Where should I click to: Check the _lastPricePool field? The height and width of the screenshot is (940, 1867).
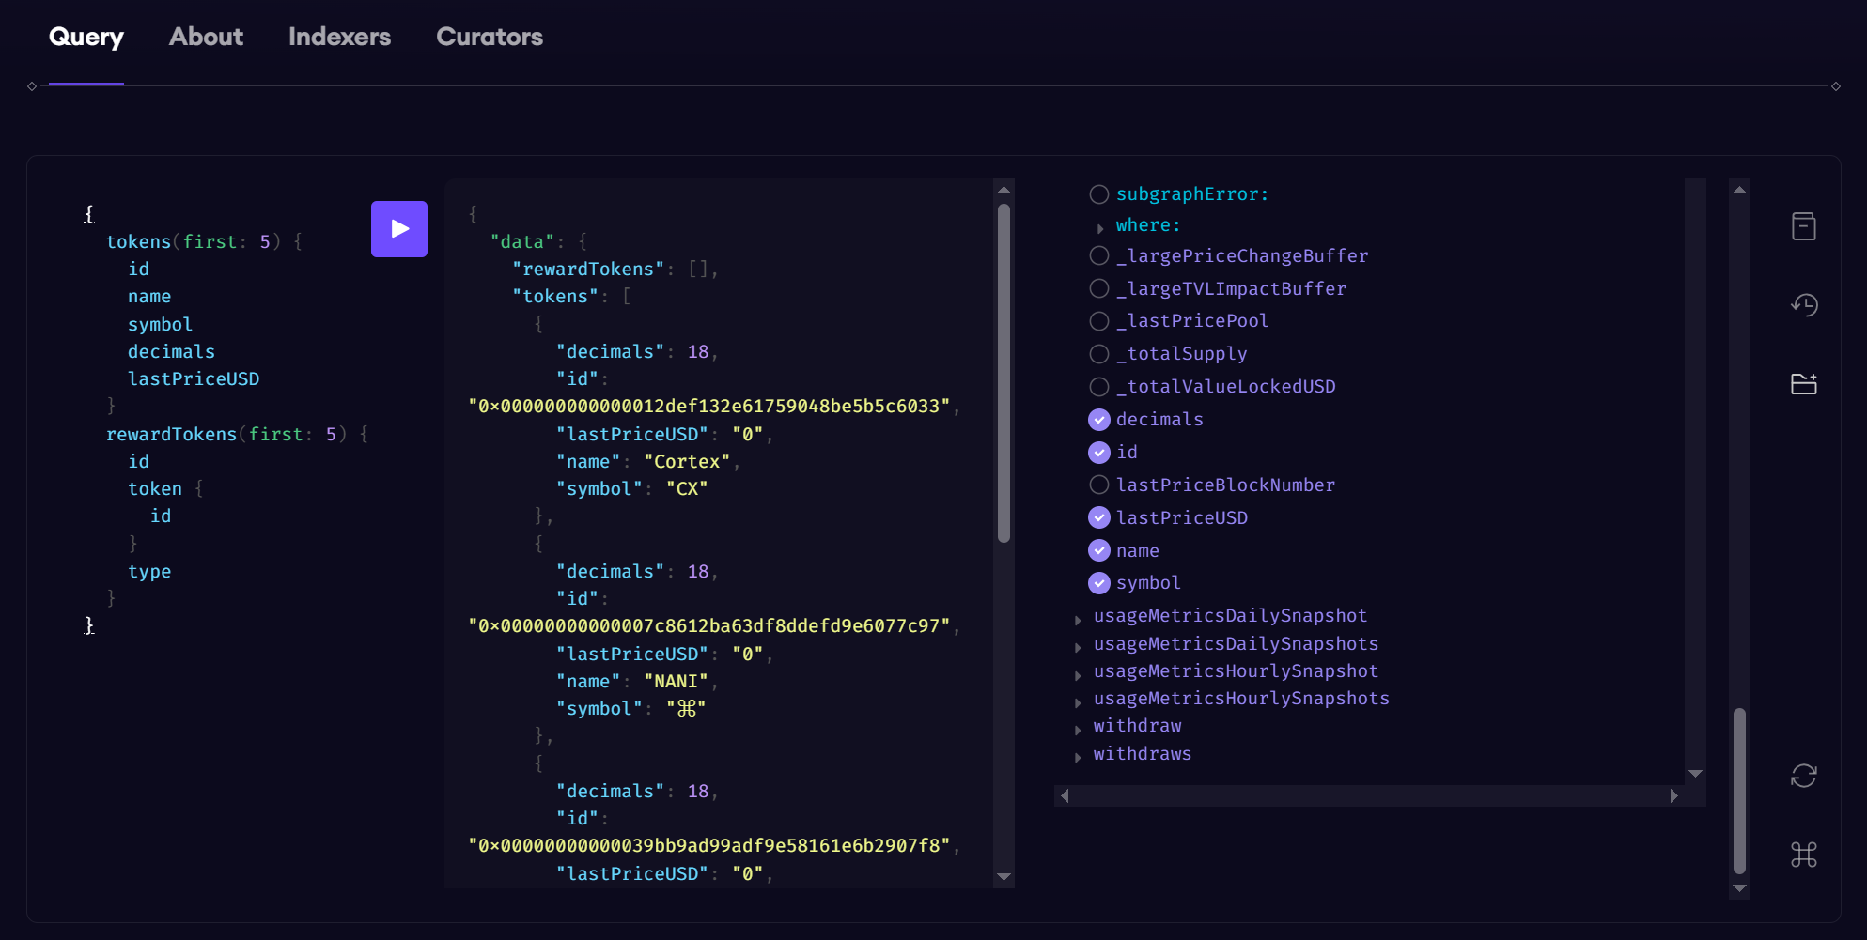click(x=1099, y=321)
